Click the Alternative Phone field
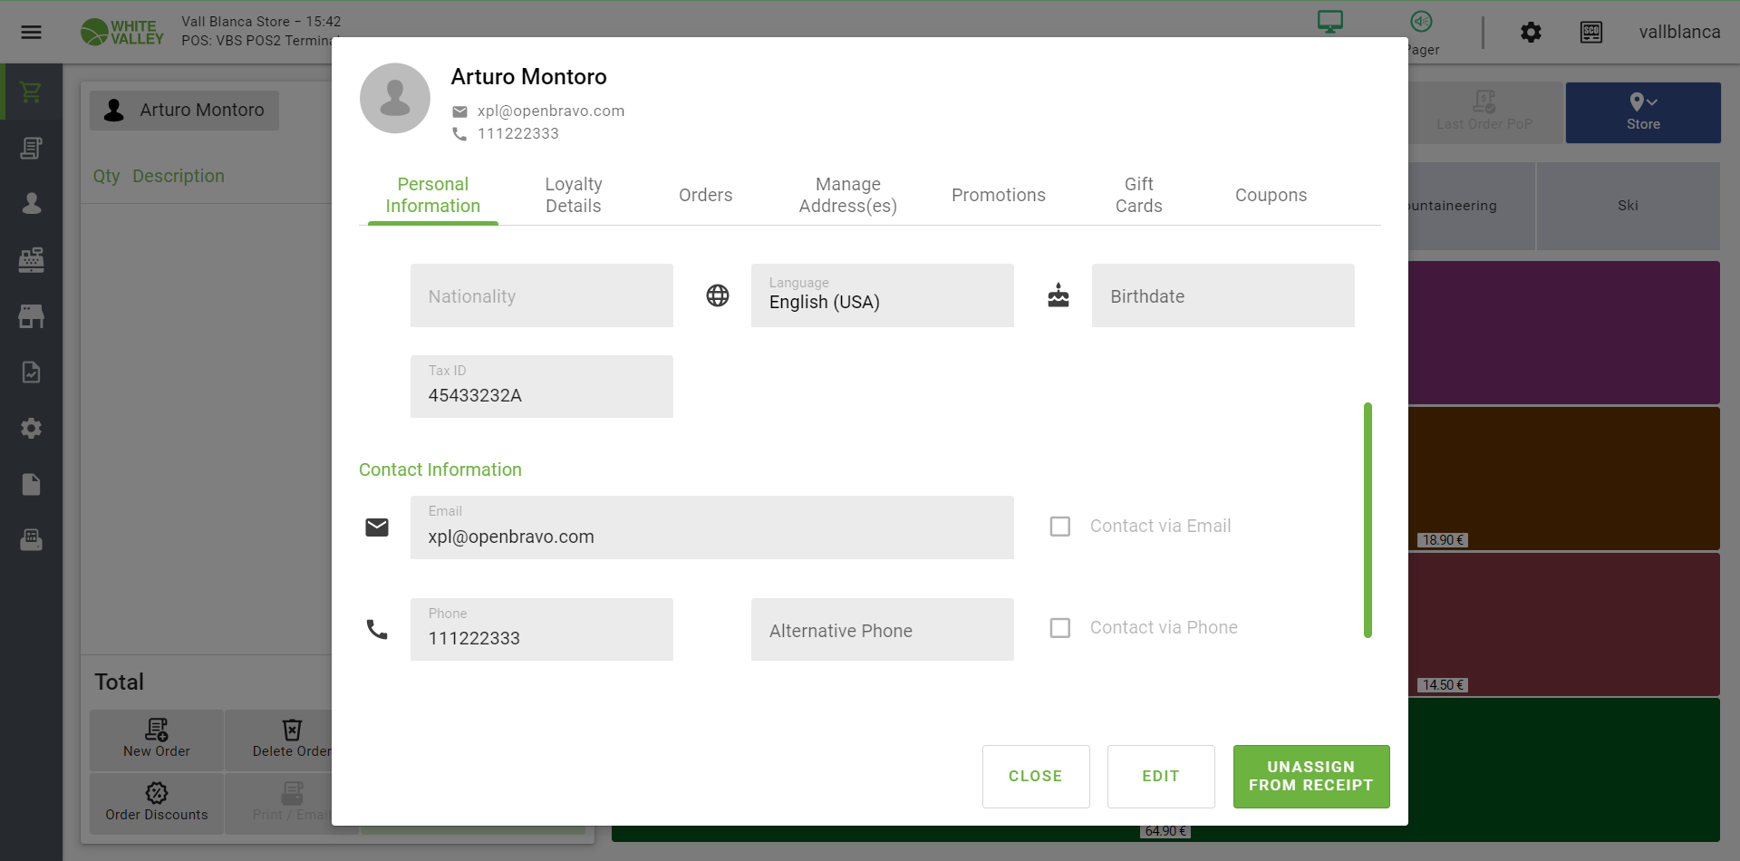 [882, 630]
